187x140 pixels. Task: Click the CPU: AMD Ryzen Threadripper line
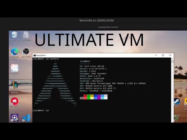tap(112, 83)
